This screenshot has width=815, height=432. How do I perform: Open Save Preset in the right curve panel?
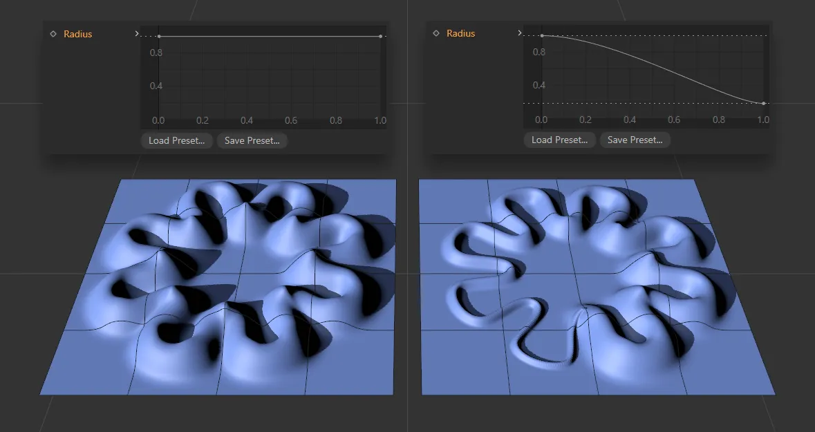634,140
